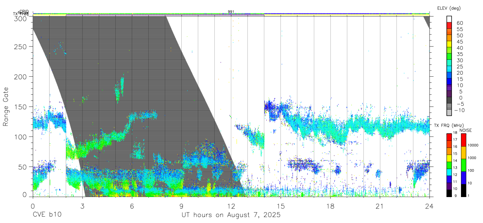Click the x-axis tick label '18'
483x223 pixels.
pos(330,206)
